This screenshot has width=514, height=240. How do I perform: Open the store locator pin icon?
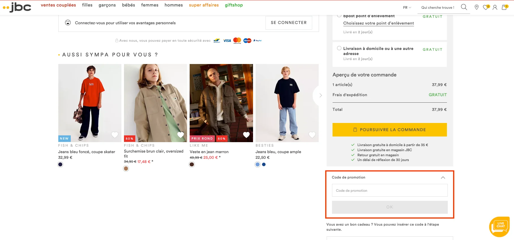(477, 7)
